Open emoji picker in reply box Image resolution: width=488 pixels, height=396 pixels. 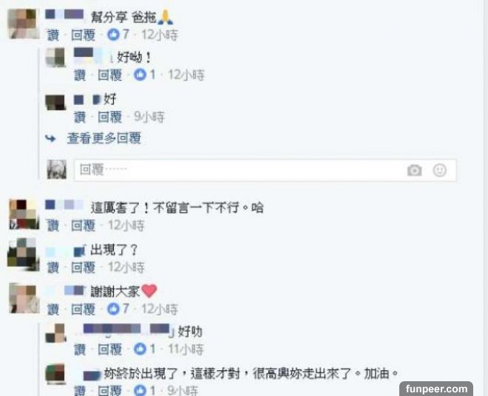[x=440, y=170]
